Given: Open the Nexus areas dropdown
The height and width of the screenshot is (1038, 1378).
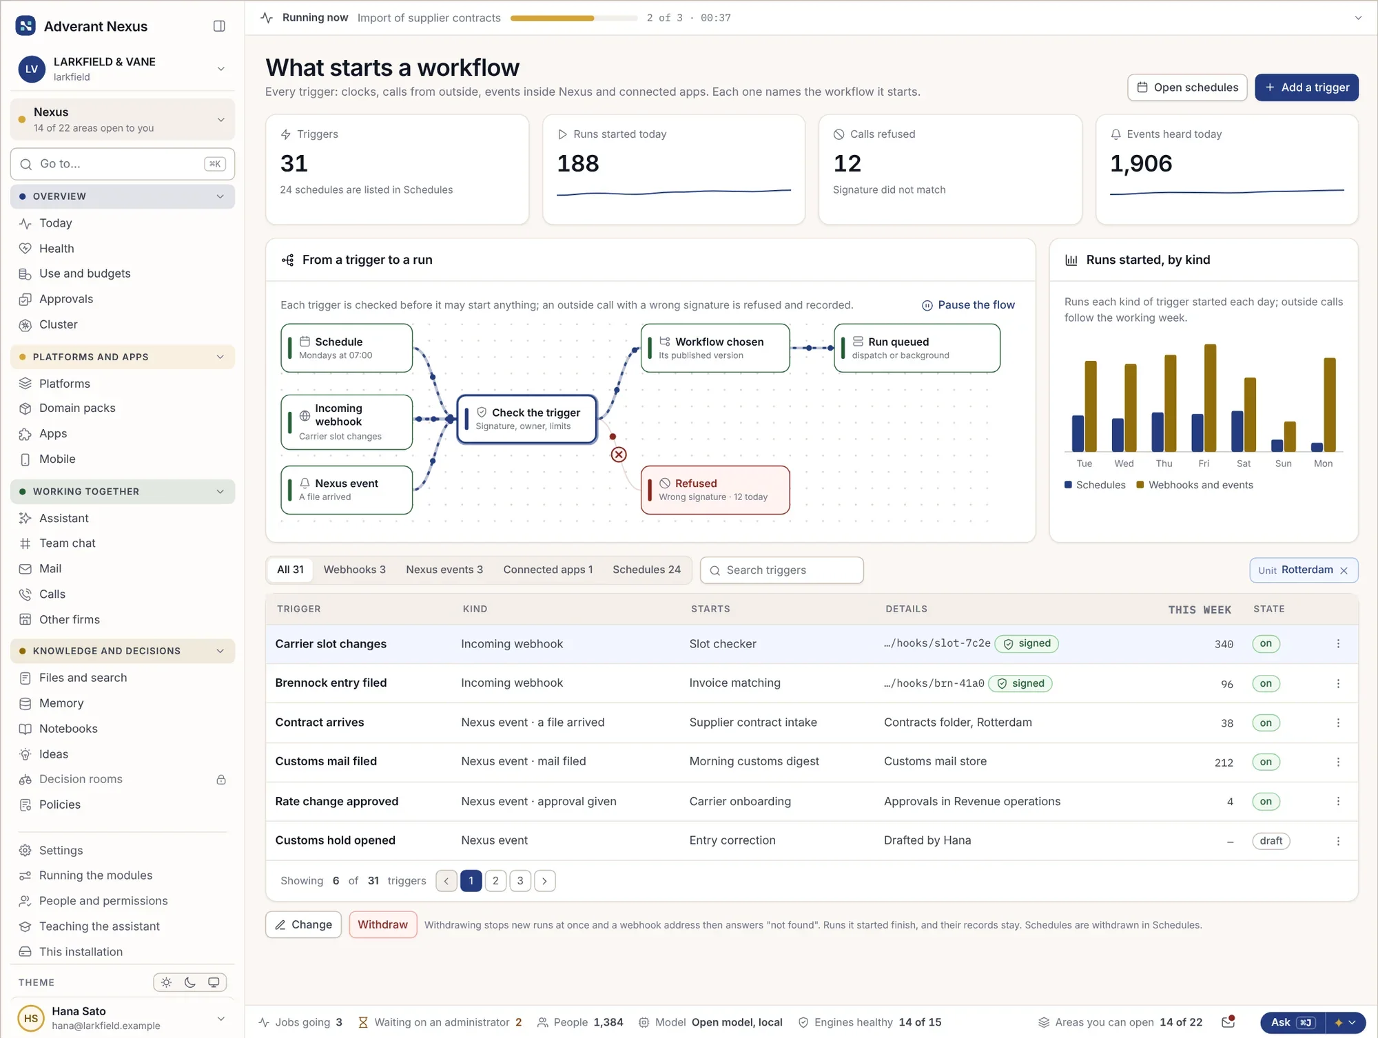Looking at the screenshot, I should (123, 120).
